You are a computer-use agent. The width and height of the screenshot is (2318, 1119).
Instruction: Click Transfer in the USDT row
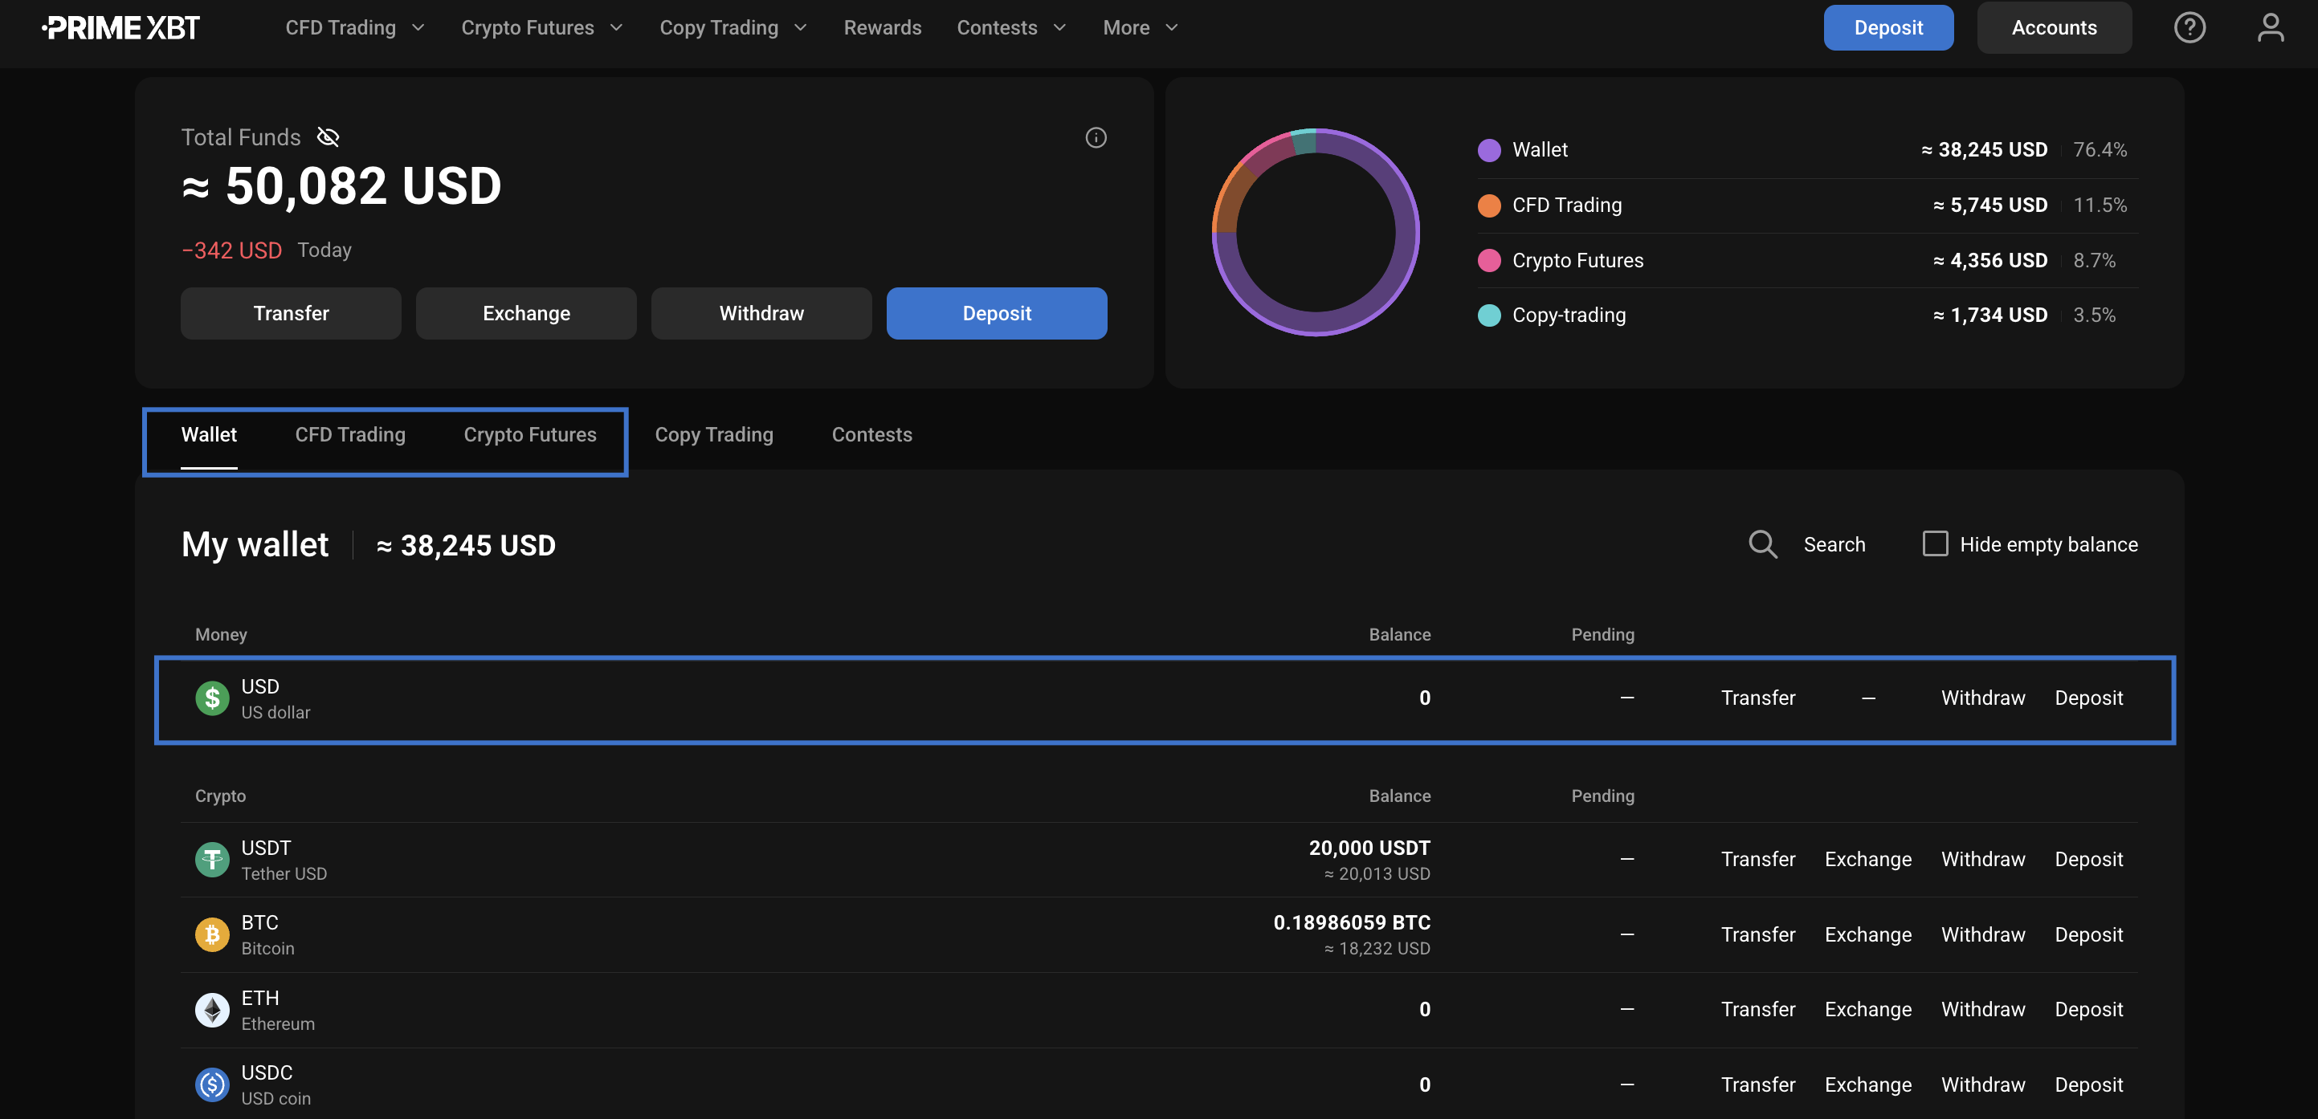pyautogui.click(x=1757, y=860)
